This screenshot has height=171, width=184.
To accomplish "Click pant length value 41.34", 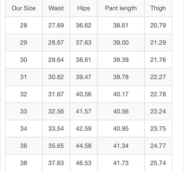I will point(121,146).
